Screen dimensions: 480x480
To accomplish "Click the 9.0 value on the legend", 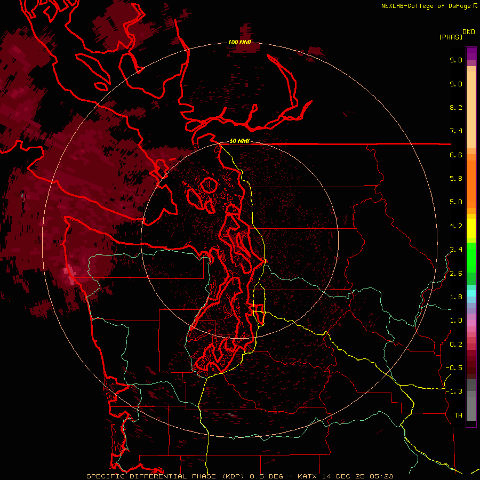I will pyautogui.click(x=456, y=84).
